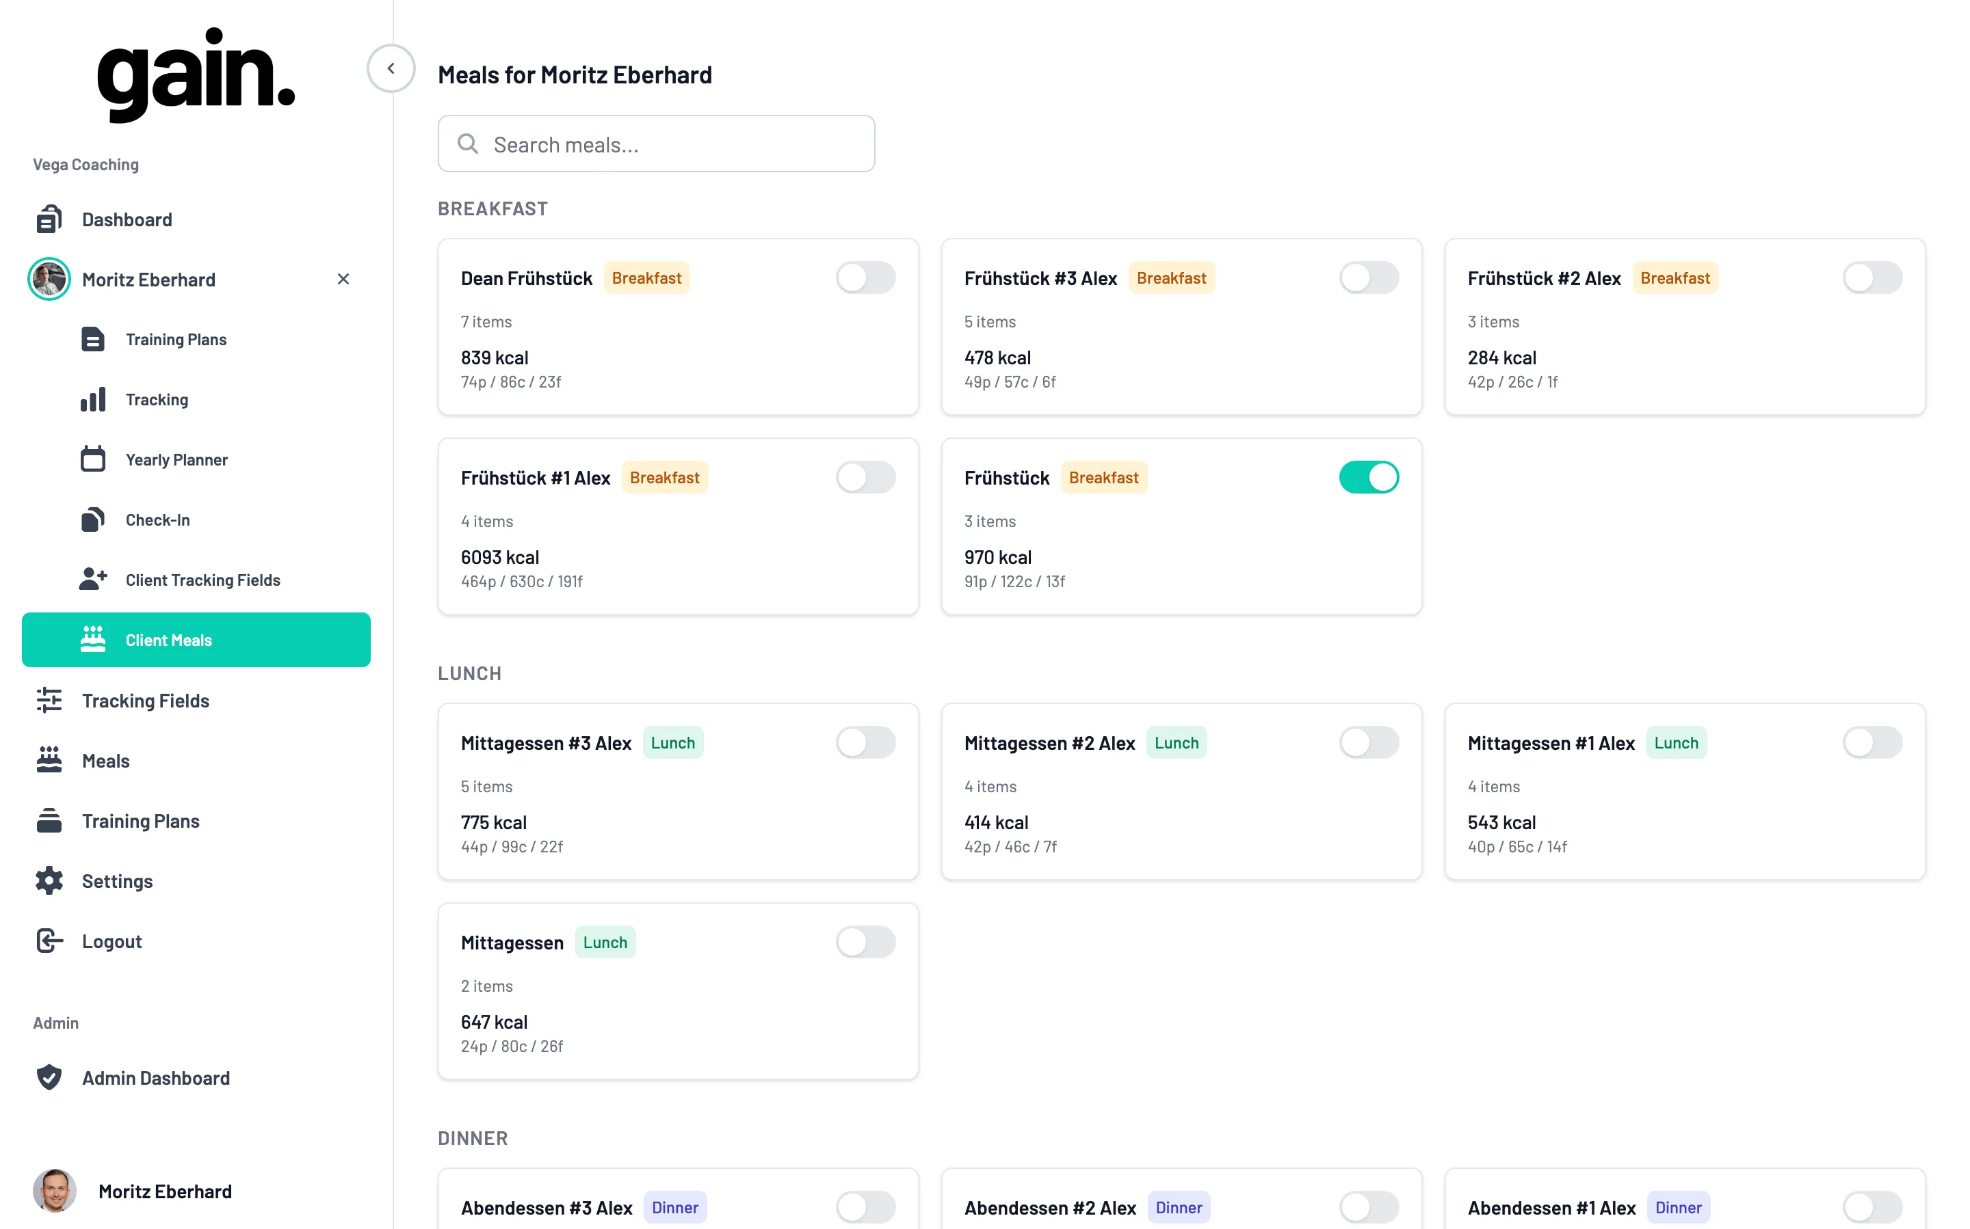Click the Admin Dashboard shield icon
This screenshot has width=1970, height=1229.
[x=49, y=1078]
